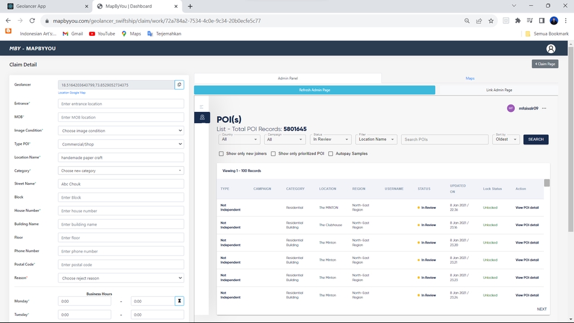Open the Gmail bookmark
574x323 pixels.
73,33
